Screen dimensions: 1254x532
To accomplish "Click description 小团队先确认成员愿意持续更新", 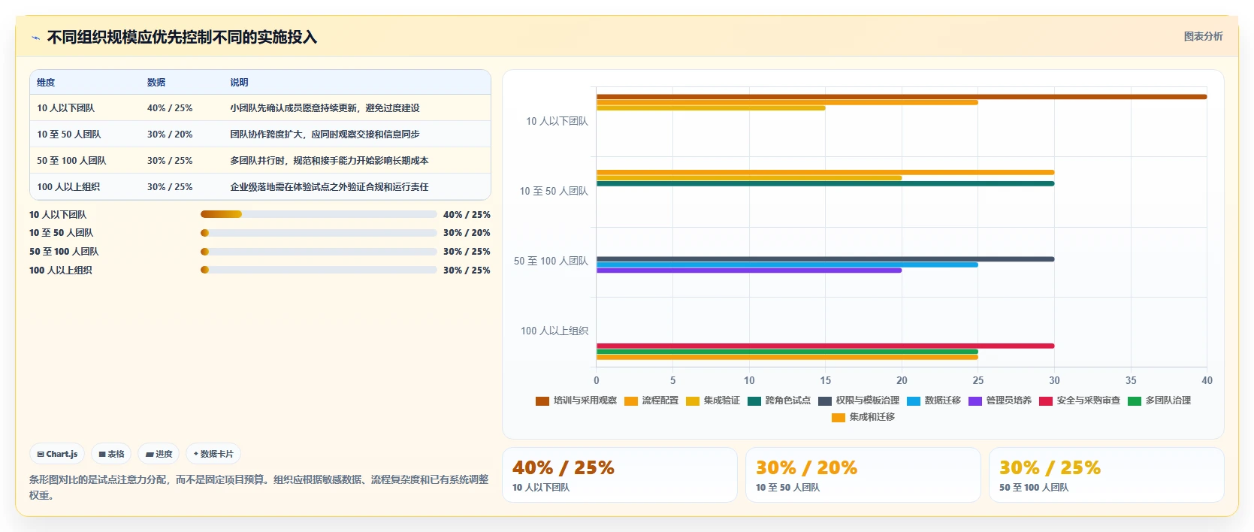I will click(x=325, y=108).
